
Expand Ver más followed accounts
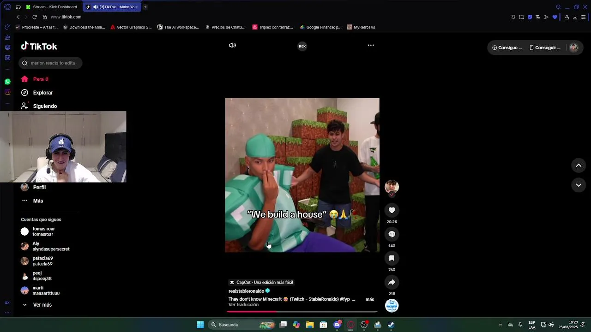(x=36, y=305)
